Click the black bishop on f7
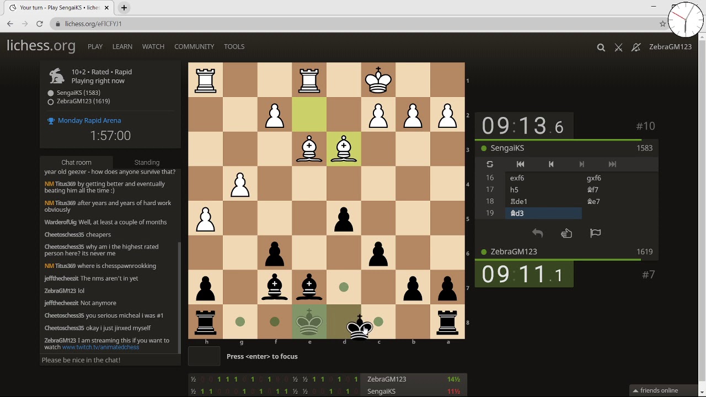Image resolution: width=706 pixels, height=397 pixels. (x=275, y=287)
